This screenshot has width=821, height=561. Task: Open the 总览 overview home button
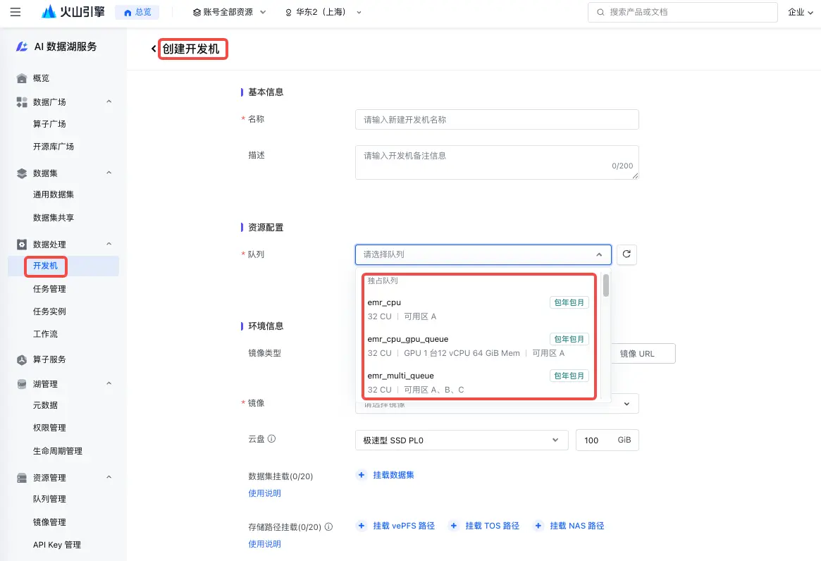click(137, 12)
